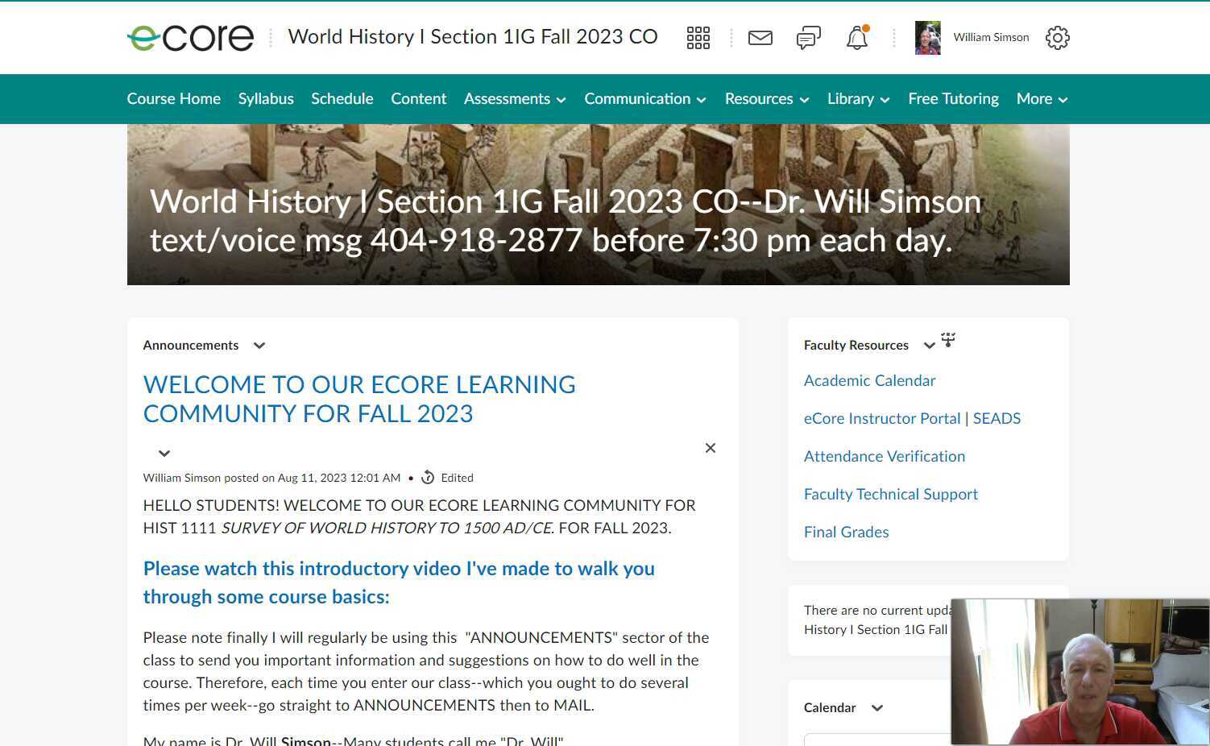Click the icon beside Faculty Resources heading
This screenshot has width=1210, height=746.
[948, 340]
